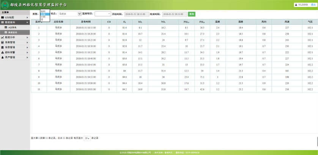Click the PM2.5 value 23.4
Viewport: 318px width, 155px height.
coord(187,77)
